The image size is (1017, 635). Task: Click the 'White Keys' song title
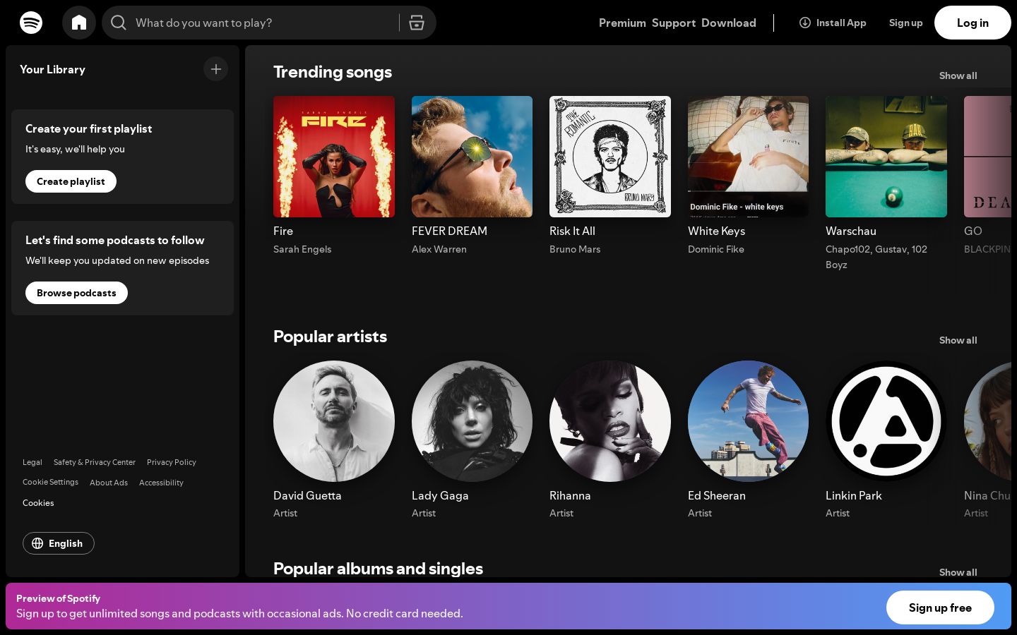click(x=716, y=231)
